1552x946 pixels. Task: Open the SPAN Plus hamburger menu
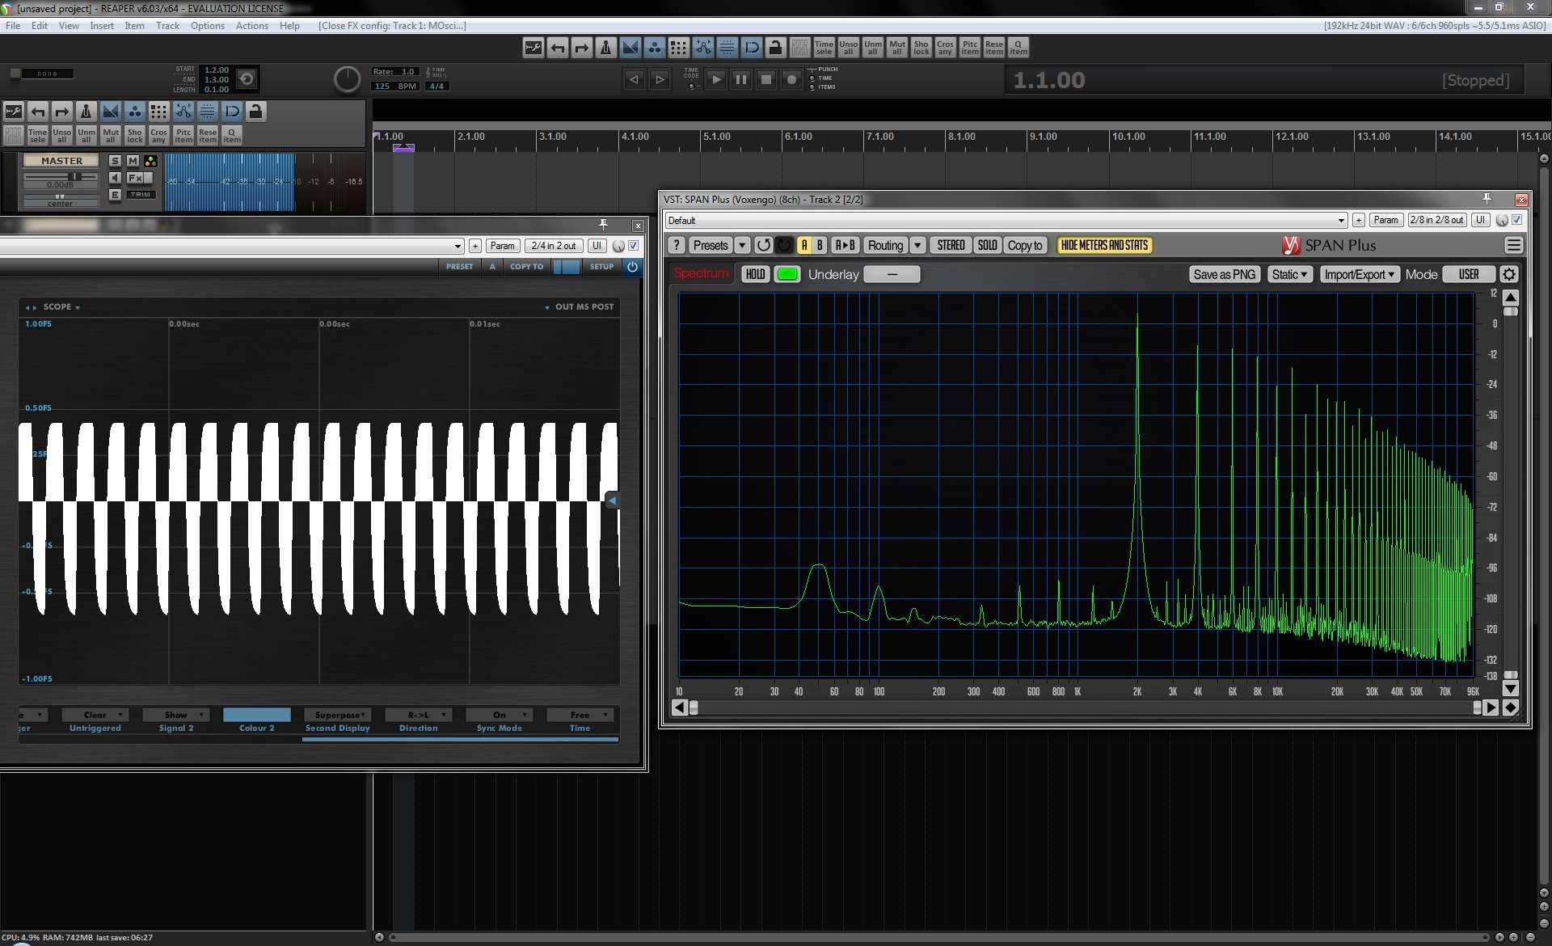coord(1513,245)
